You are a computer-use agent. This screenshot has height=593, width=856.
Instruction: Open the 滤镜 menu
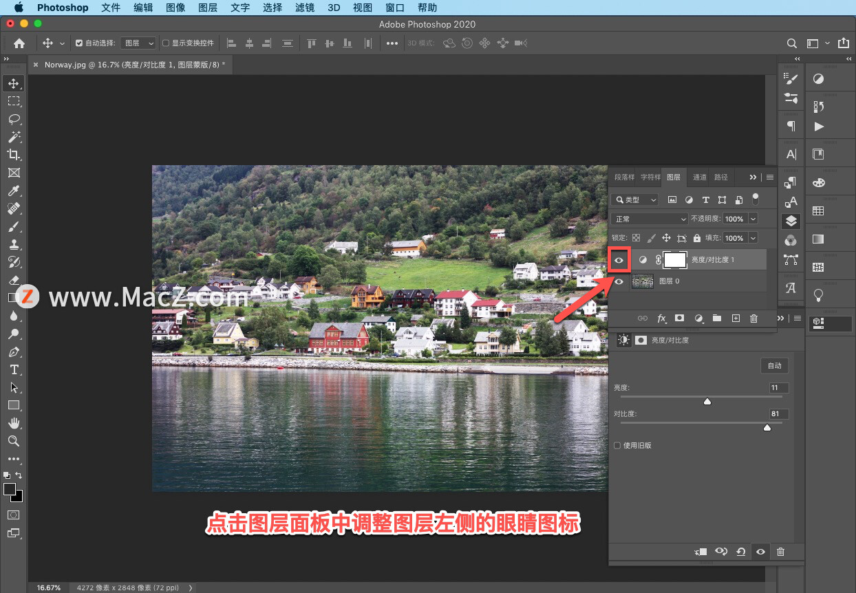[305, 8]
